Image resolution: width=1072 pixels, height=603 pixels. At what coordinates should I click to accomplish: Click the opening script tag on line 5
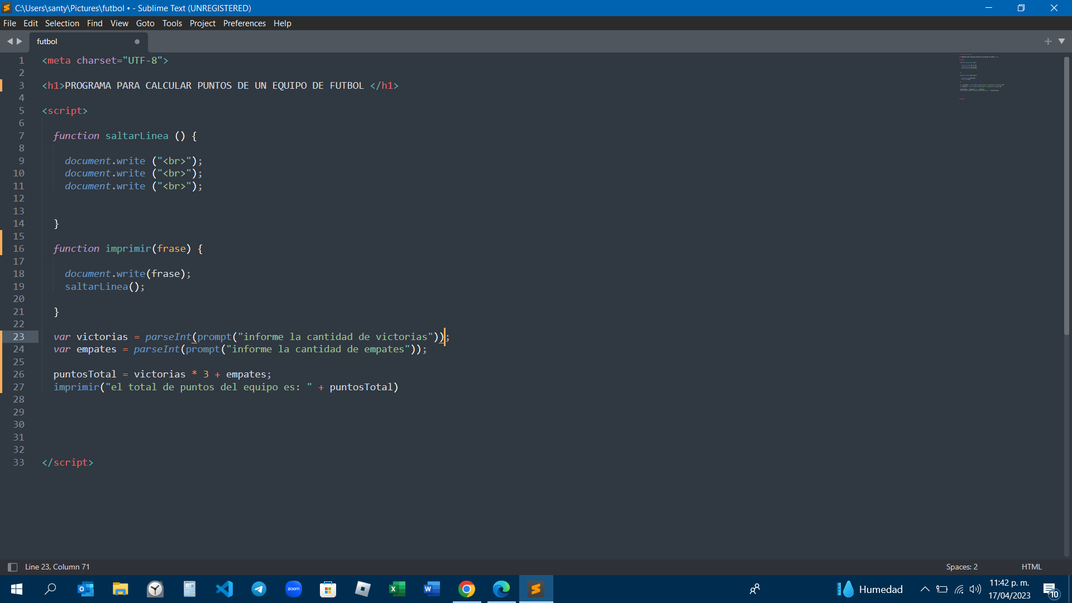(65, 111)
